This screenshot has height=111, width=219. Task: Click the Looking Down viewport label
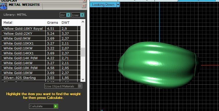click(103, 5)
